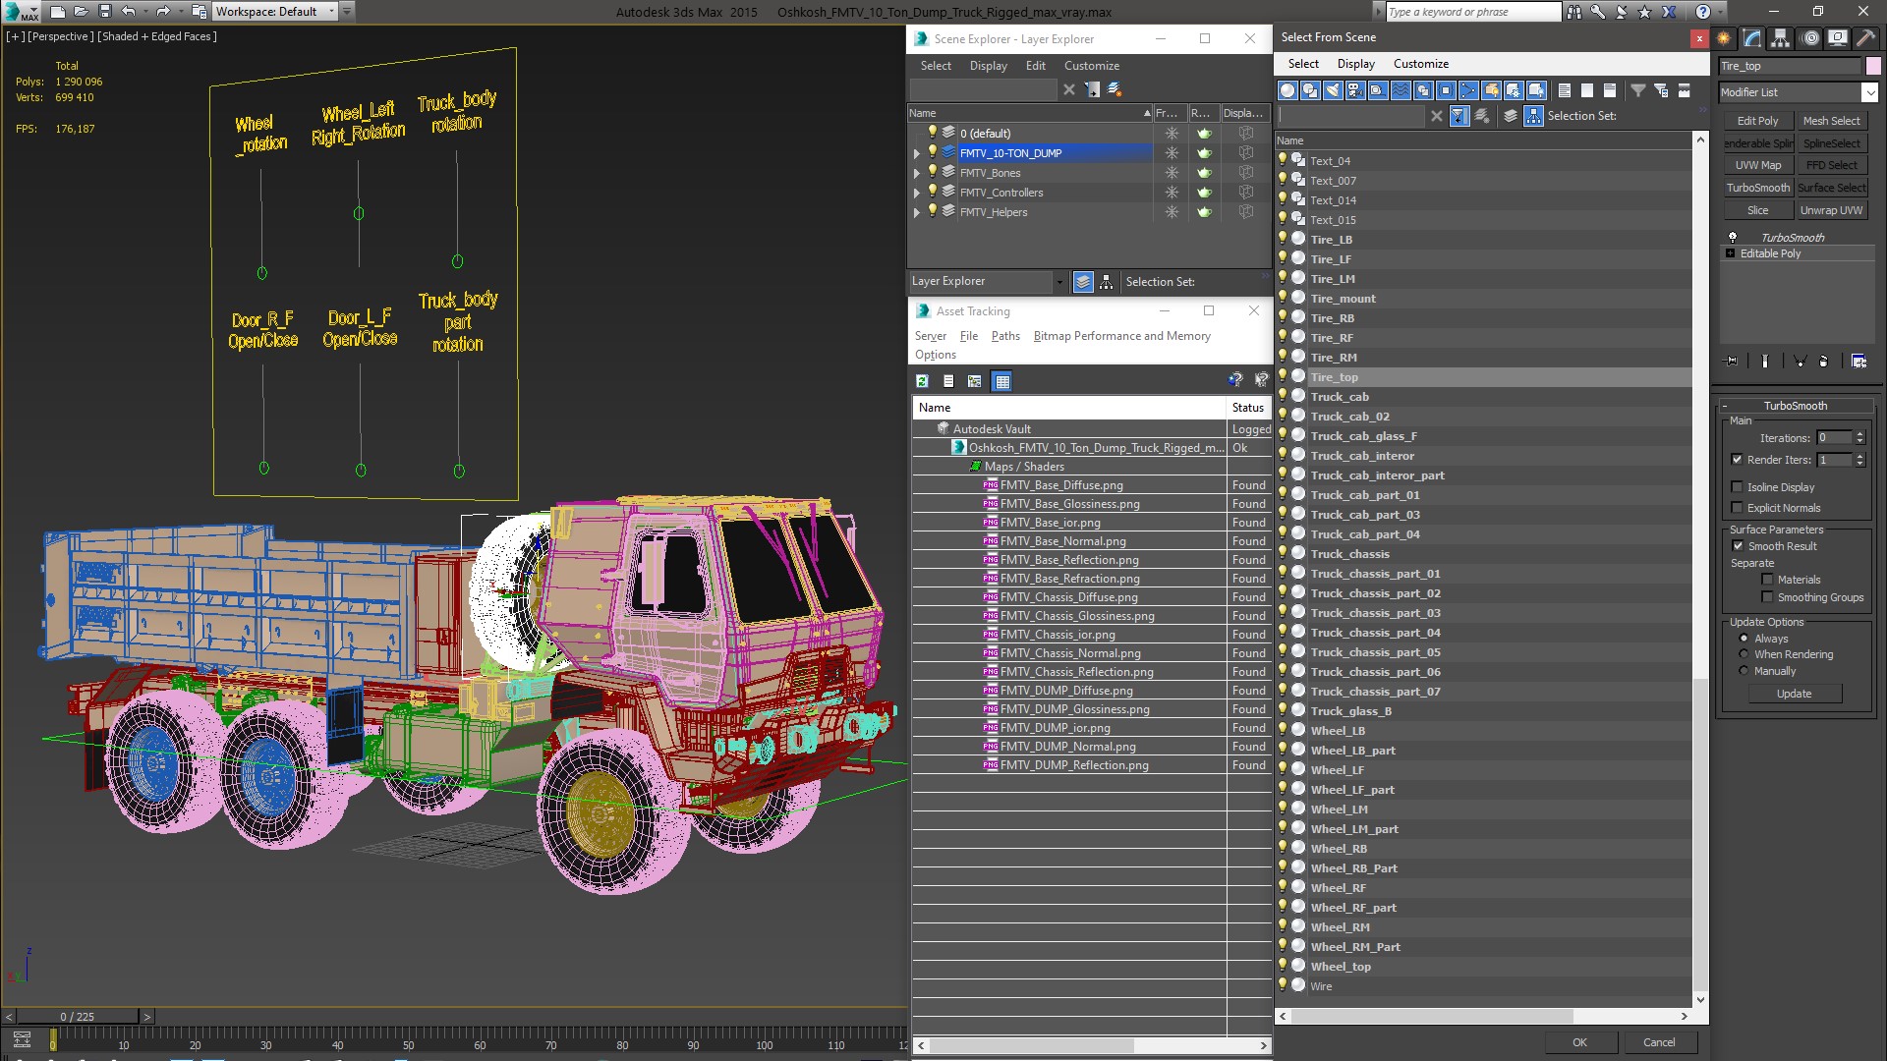Click the OK button in Select From Scene

pos(1579,1042)
